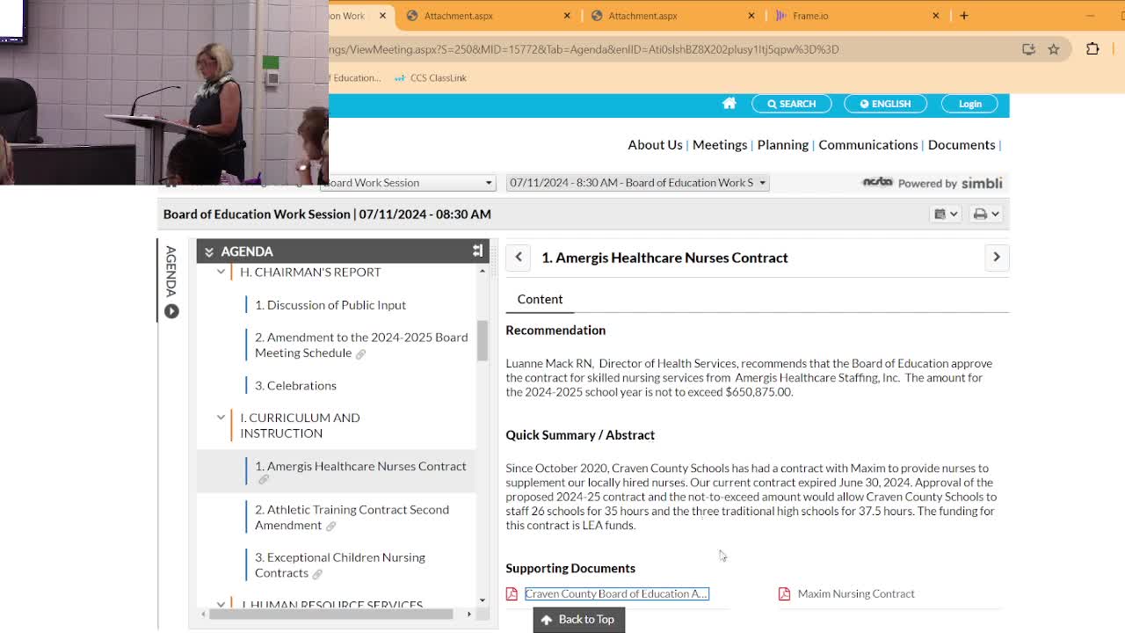The image size is (1125, 633).
Task: Select Exceptional Children Nursing Contracts item
Action: click(x=340, y=565)
